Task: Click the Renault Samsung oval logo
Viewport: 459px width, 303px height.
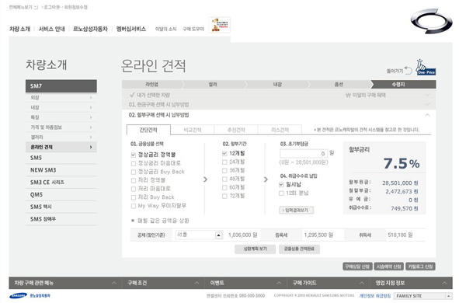Action: [x=432, y=21]
